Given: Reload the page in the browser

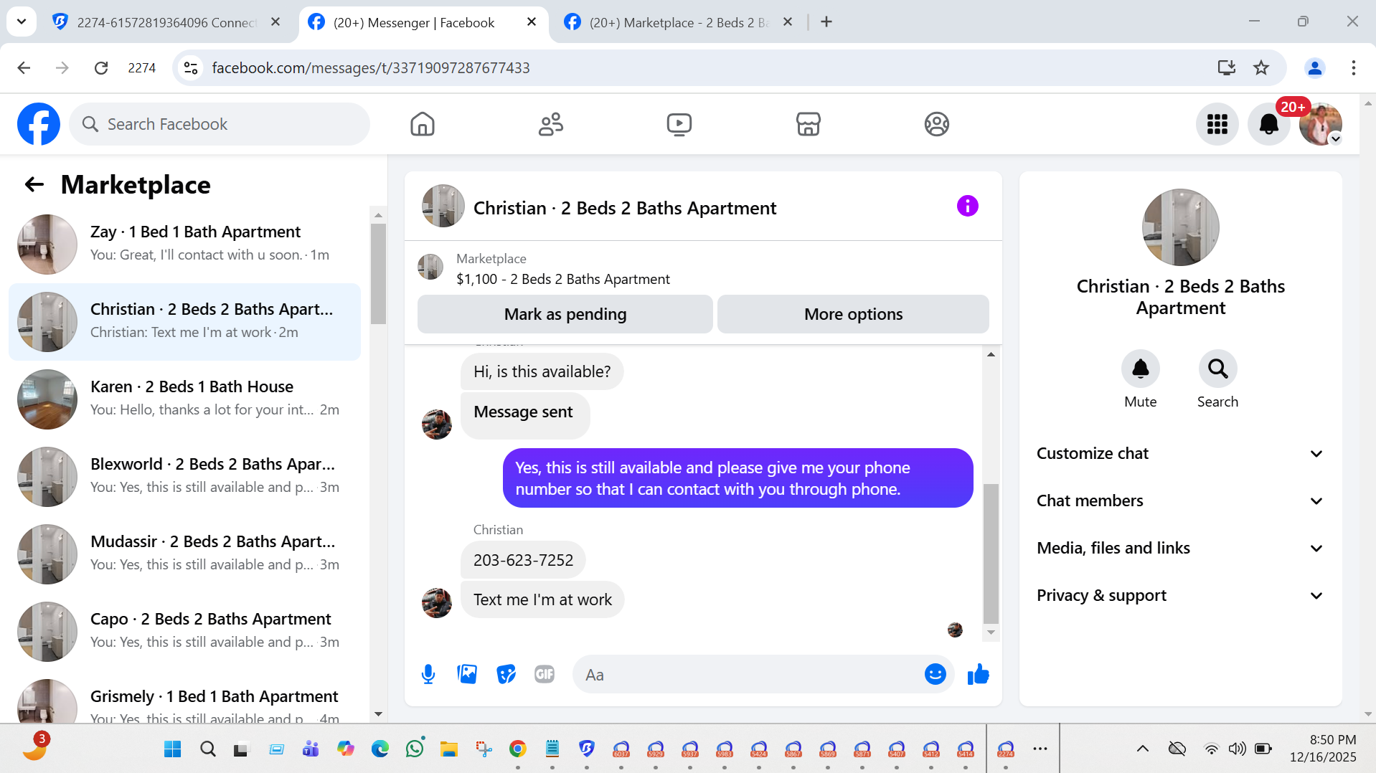Looking at the screenshot, I should click(x=101, y=67).
